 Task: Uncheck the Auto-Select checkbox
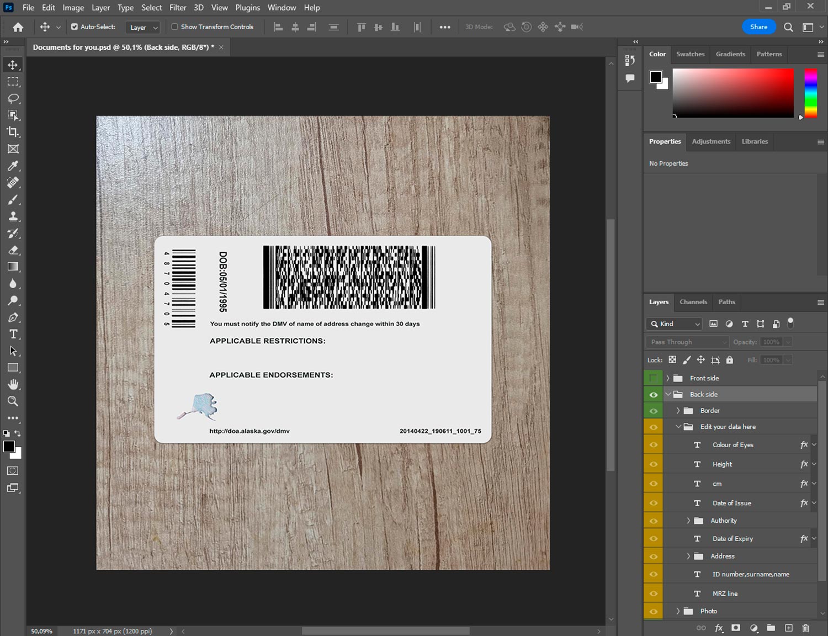75,26
